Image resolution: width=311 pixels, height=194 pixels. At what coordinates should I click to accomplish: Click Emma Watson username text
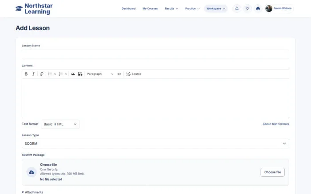pos(283,8)
